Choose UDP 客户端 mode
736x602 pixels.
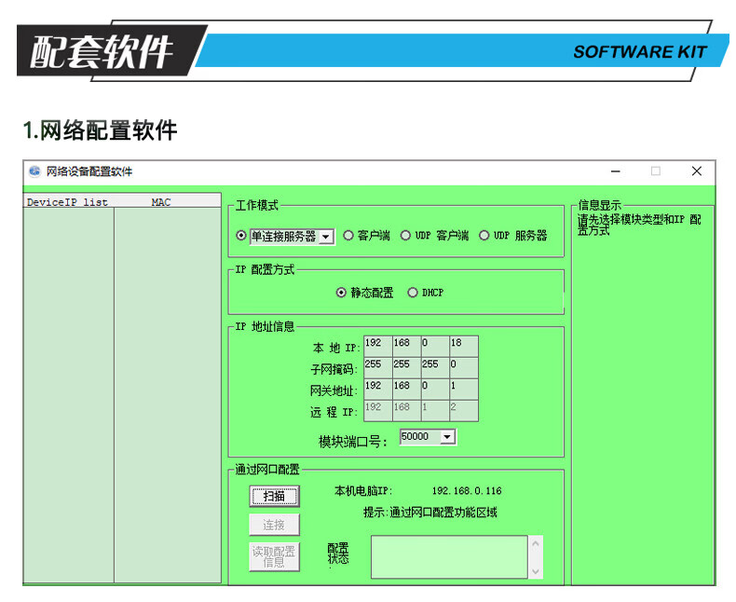(405, 235)
